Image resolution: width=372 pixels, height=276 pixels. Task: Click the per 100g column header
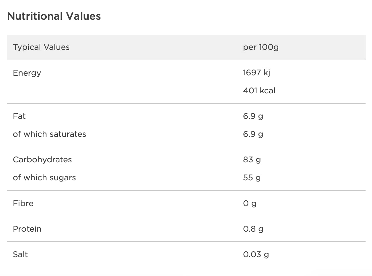point(261,47)
